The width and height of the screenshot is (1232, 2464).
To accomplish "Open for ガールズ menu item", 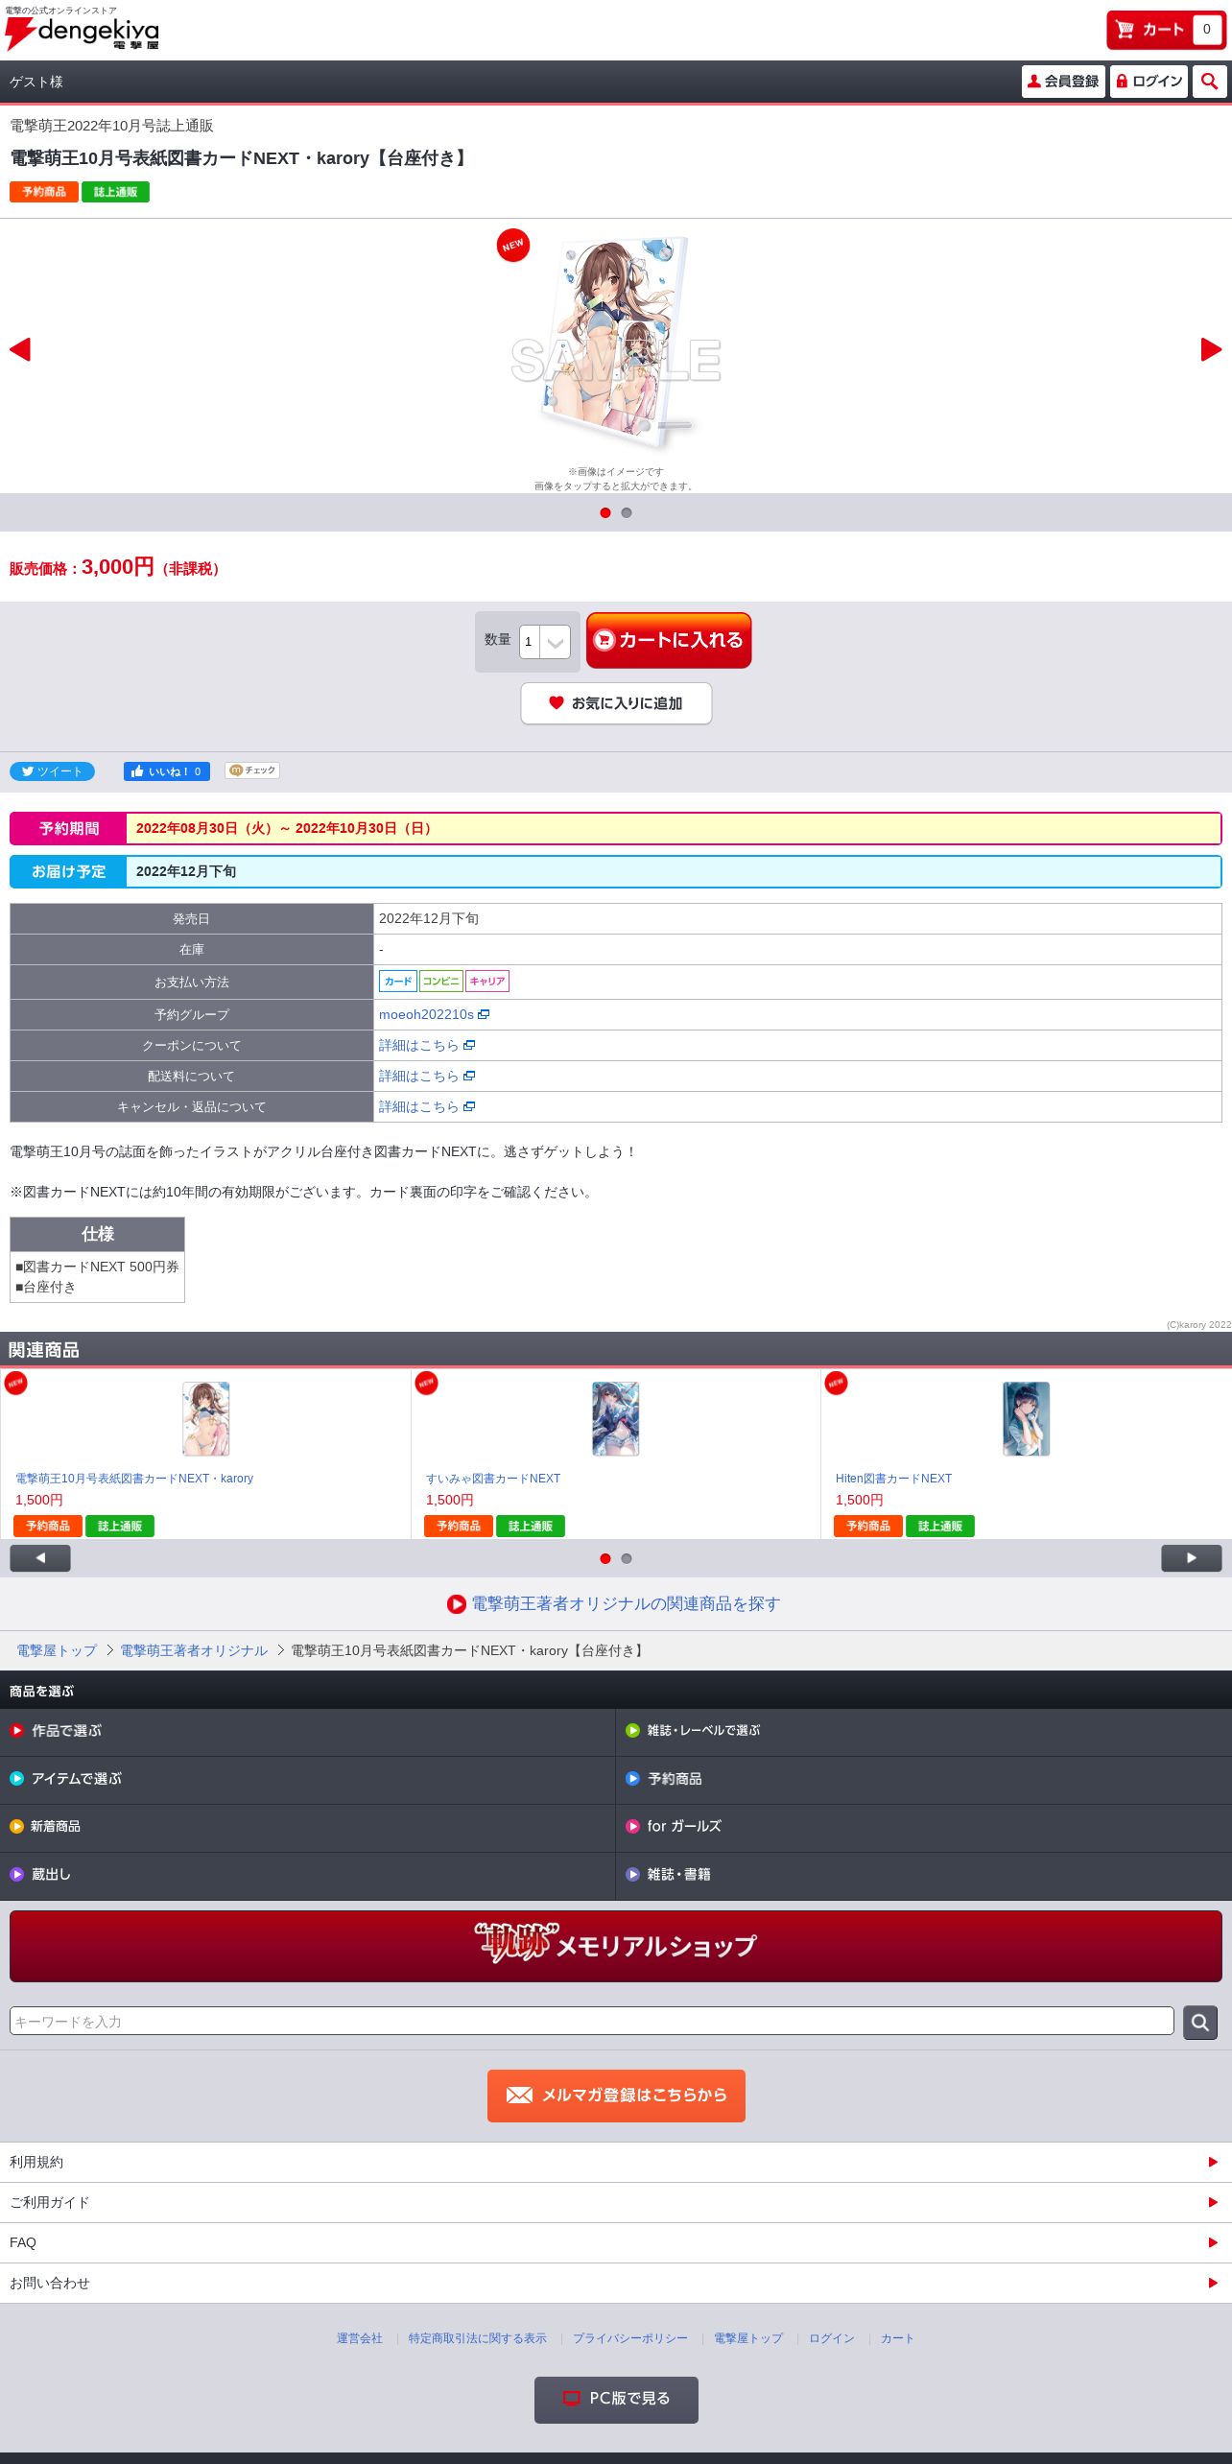I will [x=923, y=1827].
